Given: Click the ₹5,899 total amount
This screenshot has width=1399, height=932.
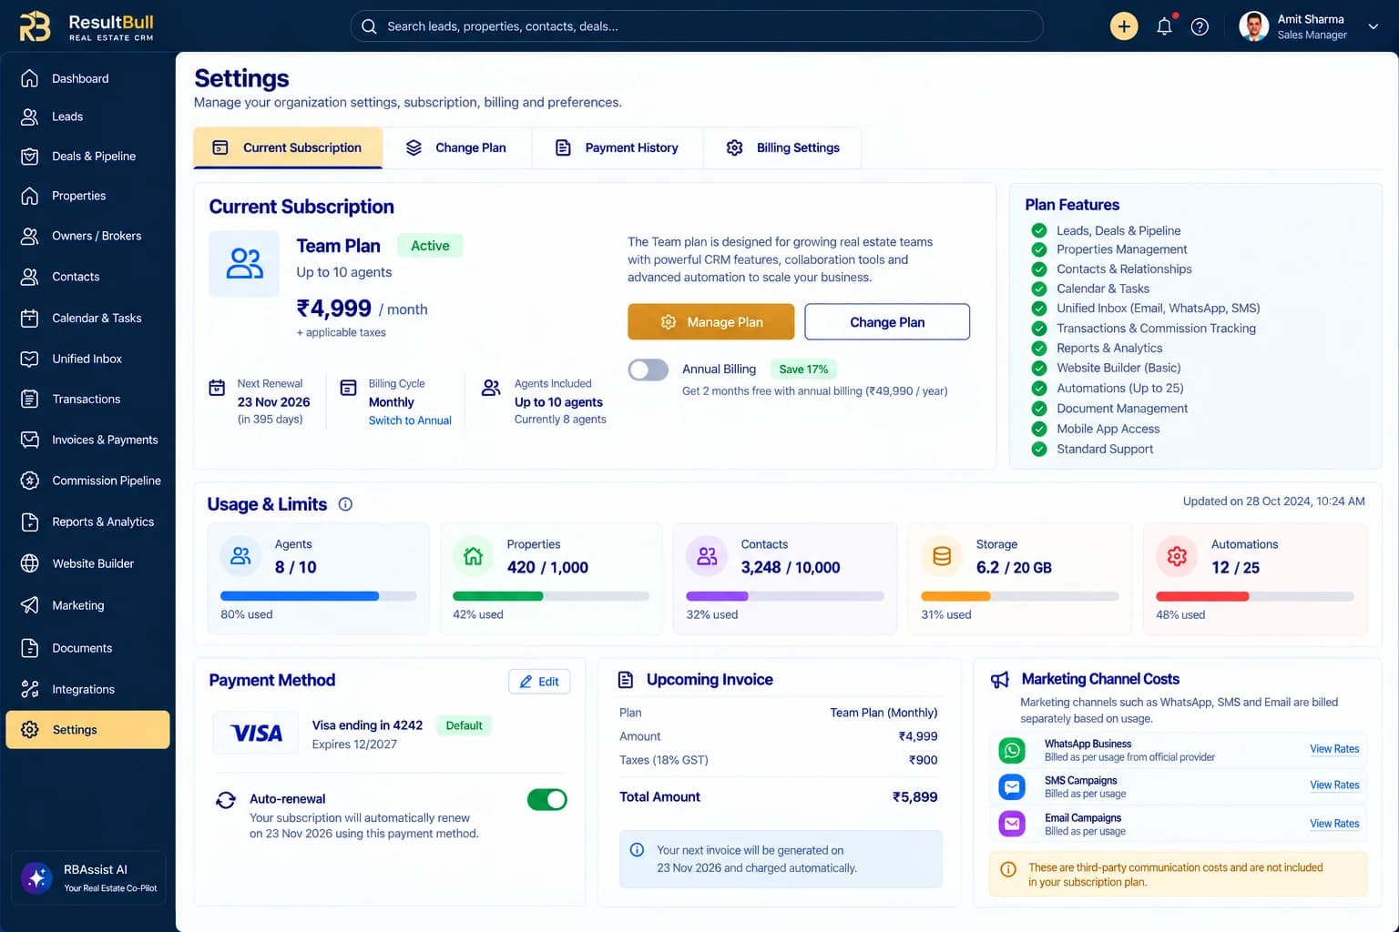Looking at the screenshot, I should pyautogui.click(x=914, y=797).
